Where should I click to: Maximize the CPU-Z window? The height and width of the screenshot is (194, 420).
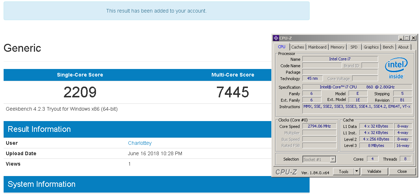[407, 38]
